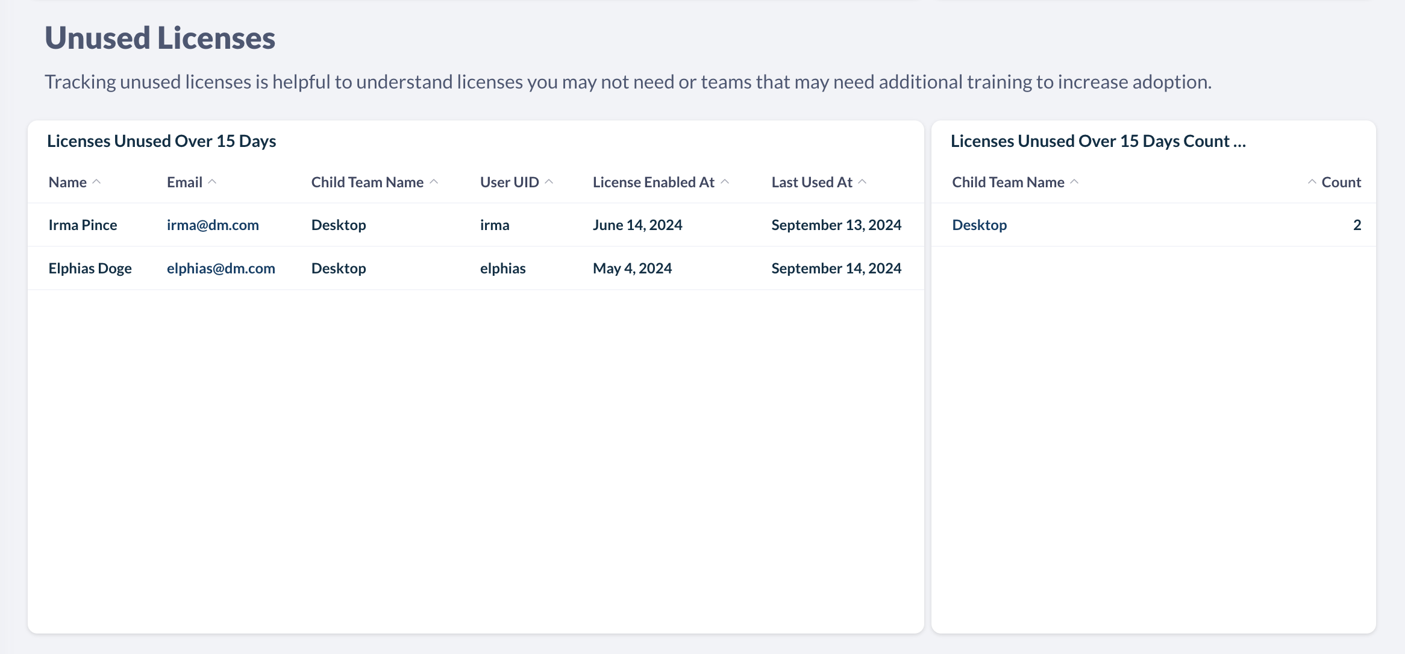Sort by Child Team Name in licenses table

tap(367, 182)
